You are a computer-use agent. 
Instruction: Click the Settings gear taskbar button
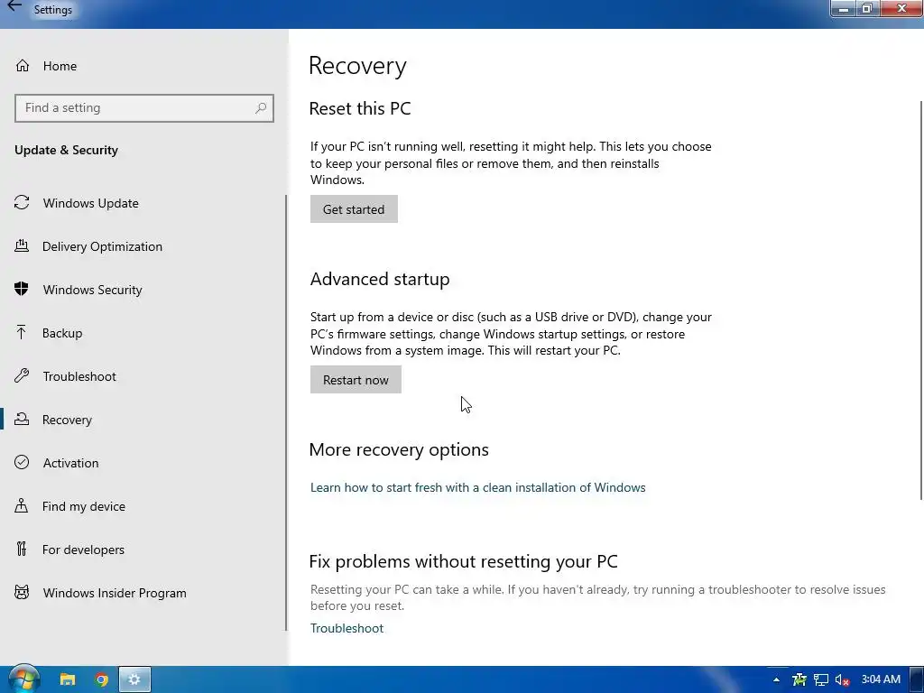(134, 679)
